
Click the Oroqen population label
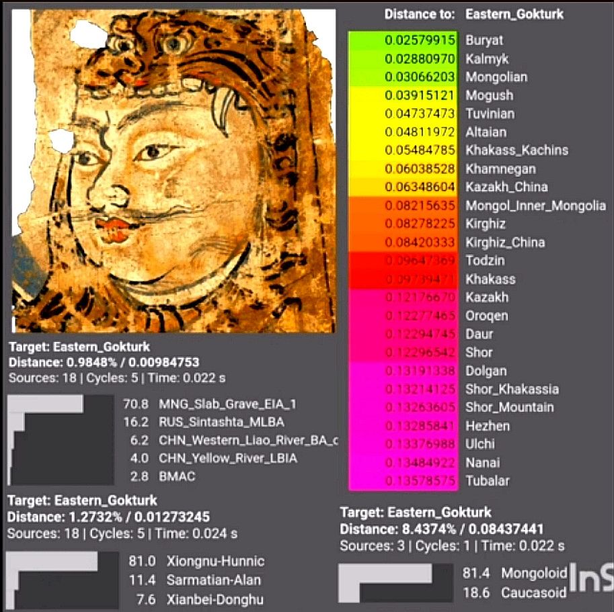pos(487,316)
